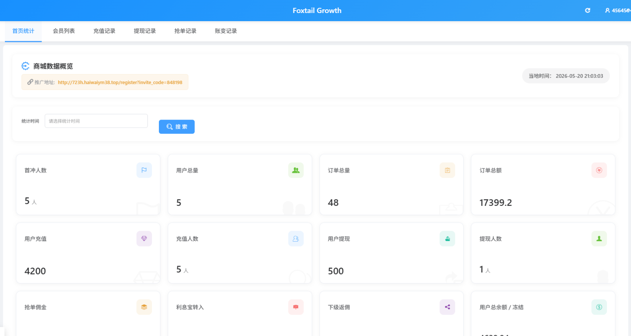Click the 下级返佣 card label
631x336 pixels.
[x=339, y=307]
